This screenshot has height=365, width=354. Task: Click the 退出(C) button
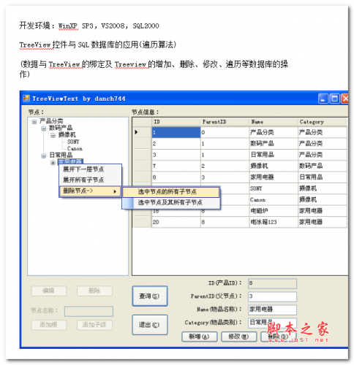[150, 325]
